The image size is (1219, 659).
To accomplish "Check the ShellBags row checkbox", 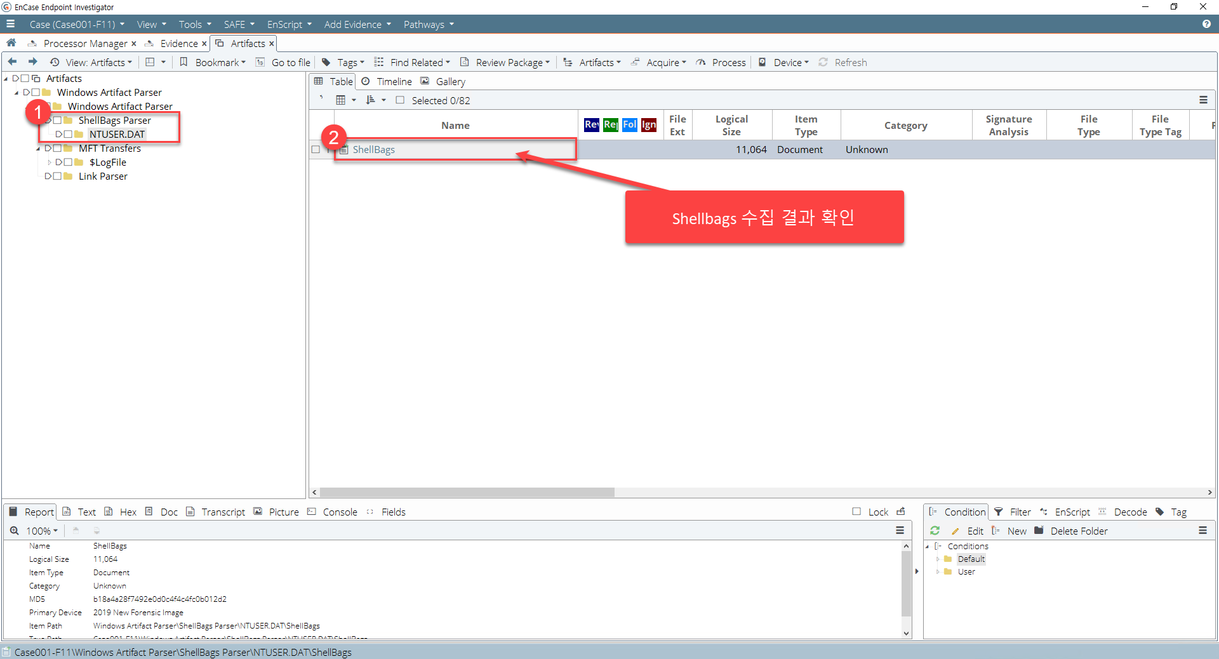I will point(316,149).
